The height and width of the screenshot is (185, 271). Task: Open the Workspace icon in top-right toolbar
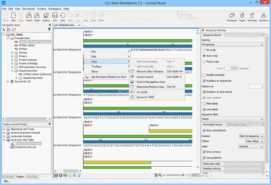[x=232, y=17]
